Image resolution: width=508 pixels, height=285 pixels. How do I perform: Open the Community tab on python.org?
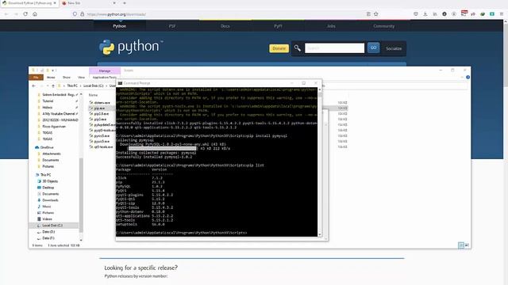pos(384,26)
